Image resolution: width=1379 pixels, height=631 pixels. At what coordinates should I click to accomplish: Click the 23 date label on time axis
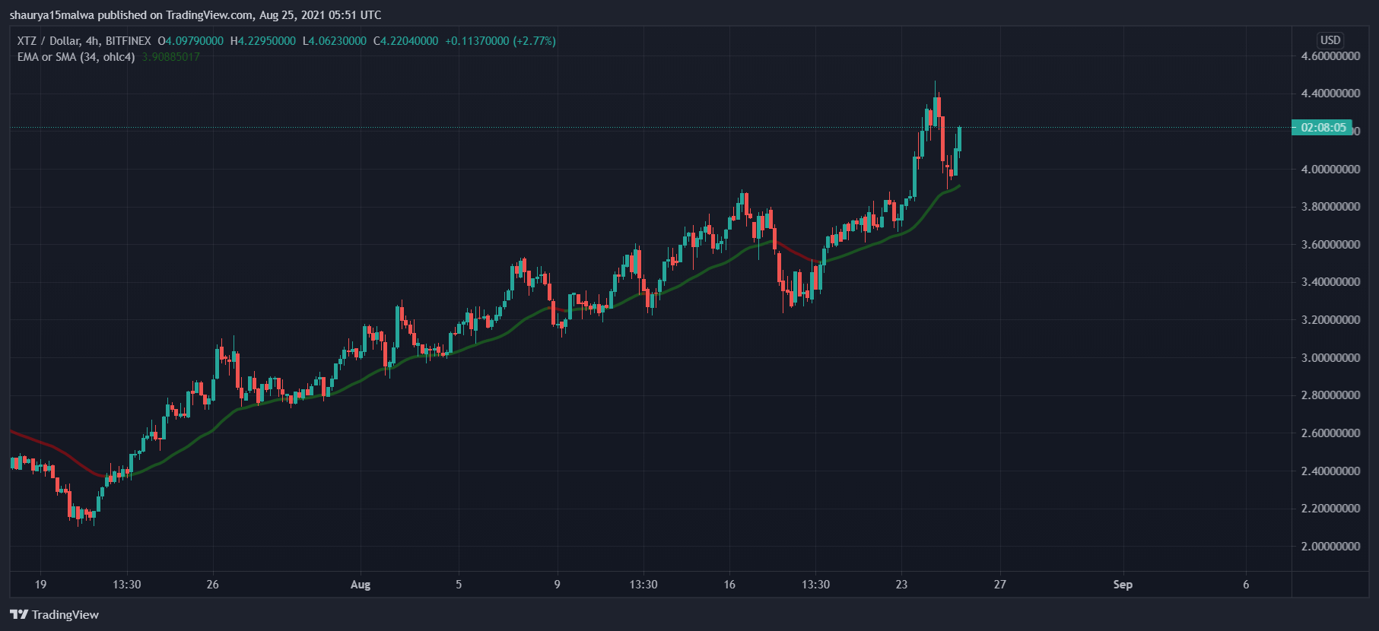901,585
